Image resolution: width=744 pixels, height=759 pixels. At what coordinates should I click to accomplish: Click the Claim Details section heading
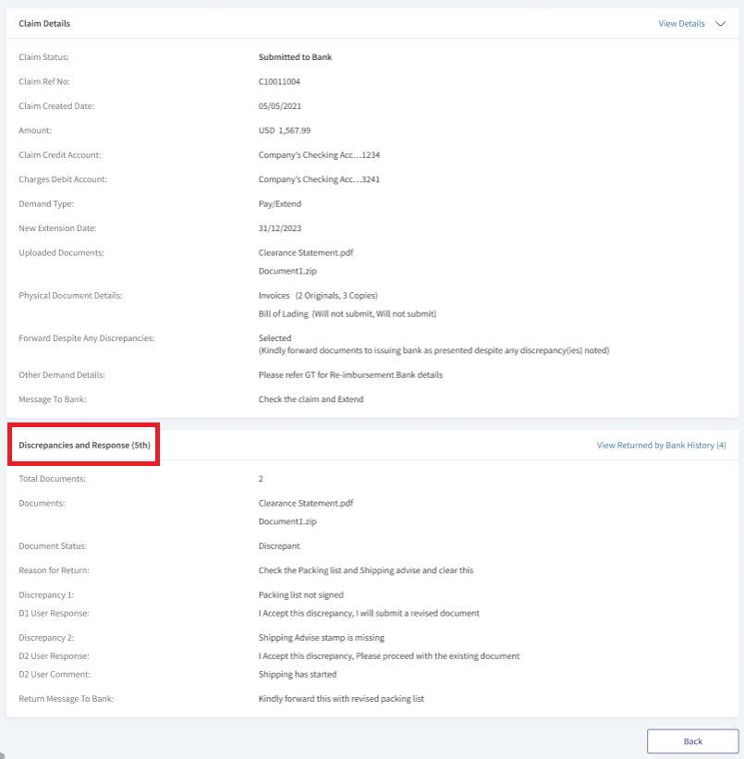pyautogui.click(x=44, y=24)
